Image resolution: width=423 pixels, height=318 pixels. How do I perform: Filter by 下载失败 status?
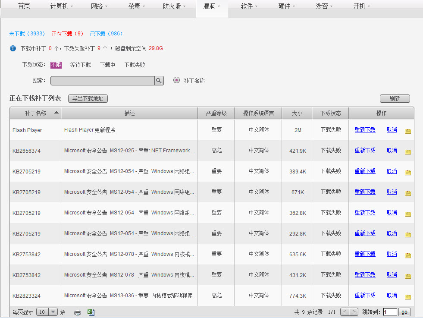click(135, 65)
